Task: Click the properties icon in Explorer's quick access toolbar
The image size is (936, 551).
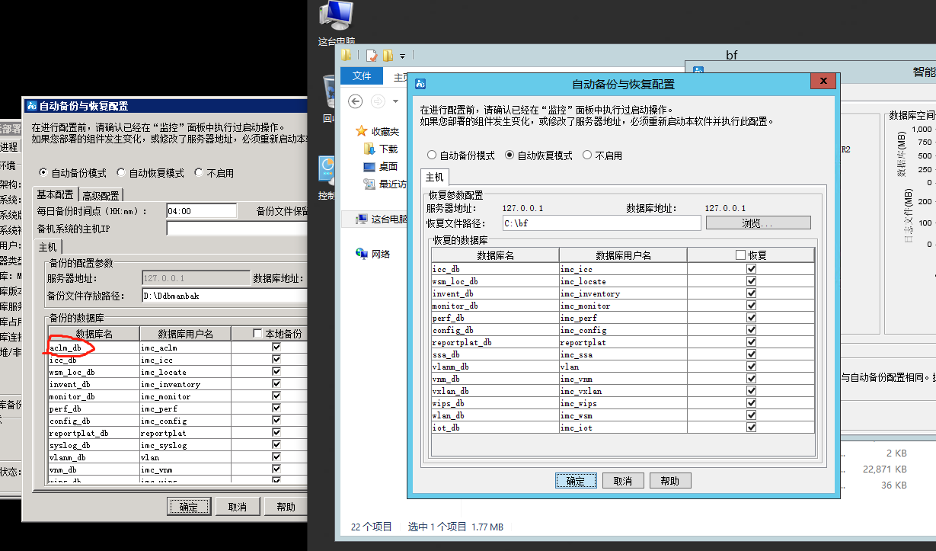Action: (x=372, y=56)
